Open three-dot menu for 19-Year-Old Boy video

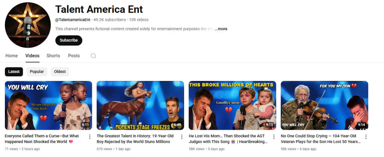pyautogui.click(x=182, y=136)
